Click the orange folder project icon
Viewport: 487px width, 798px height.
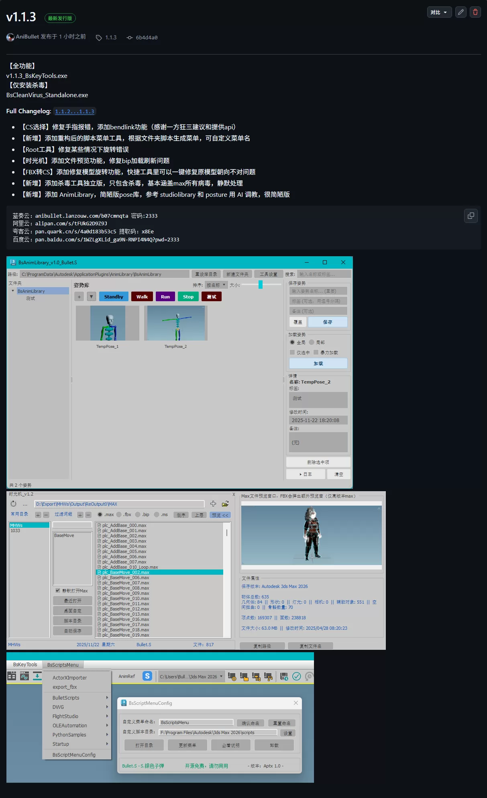(x=244, y=676)
